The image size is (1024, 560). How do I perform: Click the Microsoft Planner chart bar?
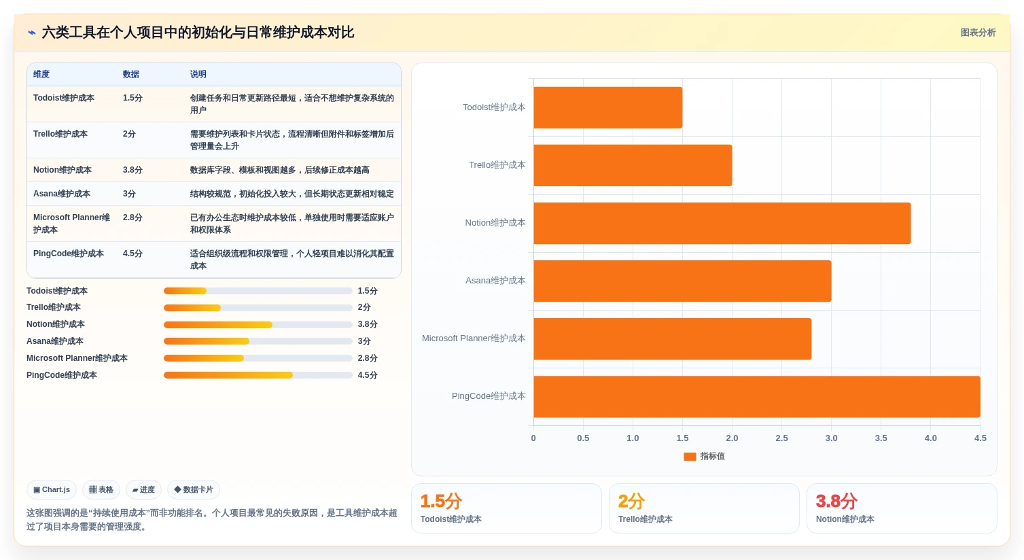[673, 338]
